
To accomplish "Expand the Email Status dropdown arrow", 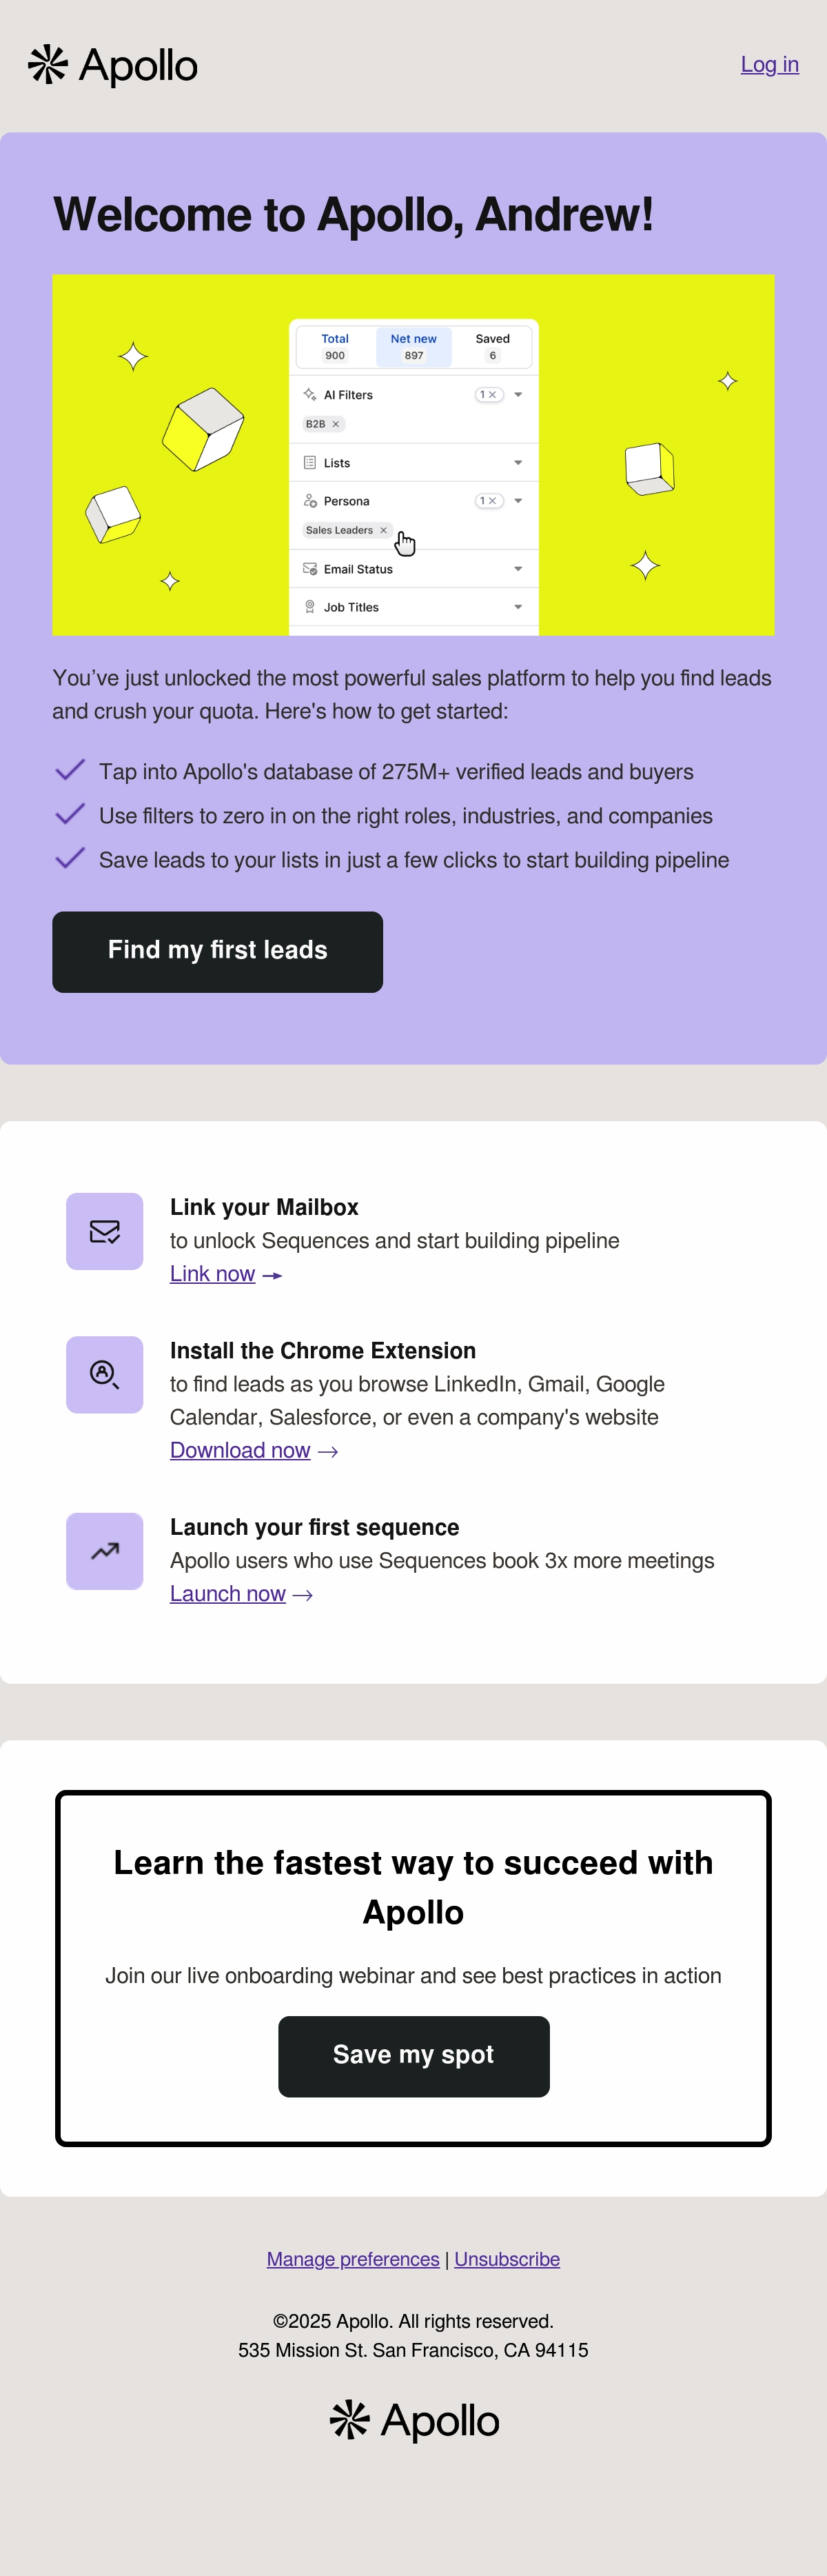I will (518, 569).
